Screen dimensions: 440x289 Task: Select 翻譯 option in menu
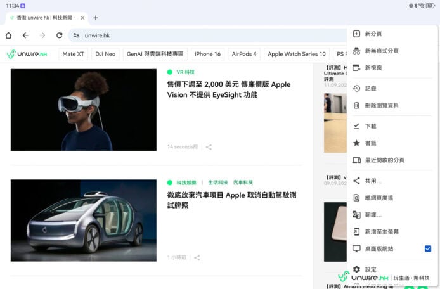click(373, 215)
